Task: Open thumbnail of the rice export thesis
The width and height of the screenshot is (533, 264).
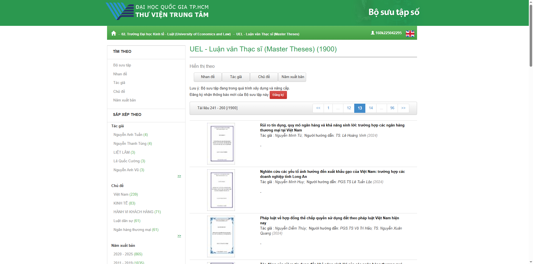Action: pos(221,190)
